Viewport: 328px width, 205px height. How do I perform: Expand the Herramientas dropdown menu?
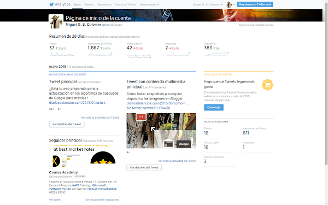tap(149, 4)
